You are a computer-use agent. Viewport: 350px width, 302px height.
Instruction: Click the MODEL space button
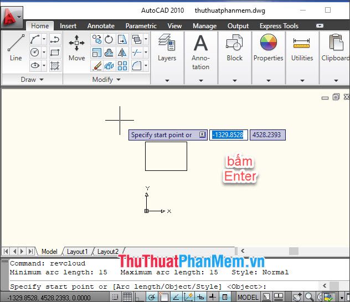pos(248,297)
